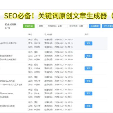Click the title containing cross border

pyautogui.click(x=6, y=94)
